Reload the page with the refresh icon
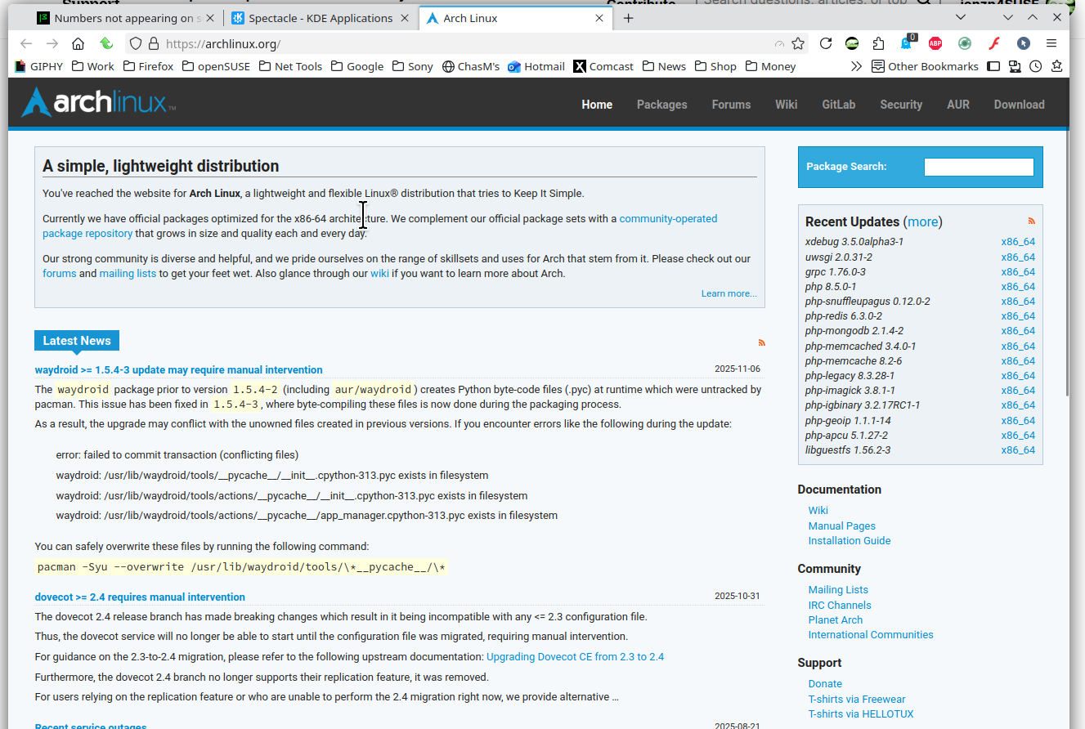 (x=826, y=44)
